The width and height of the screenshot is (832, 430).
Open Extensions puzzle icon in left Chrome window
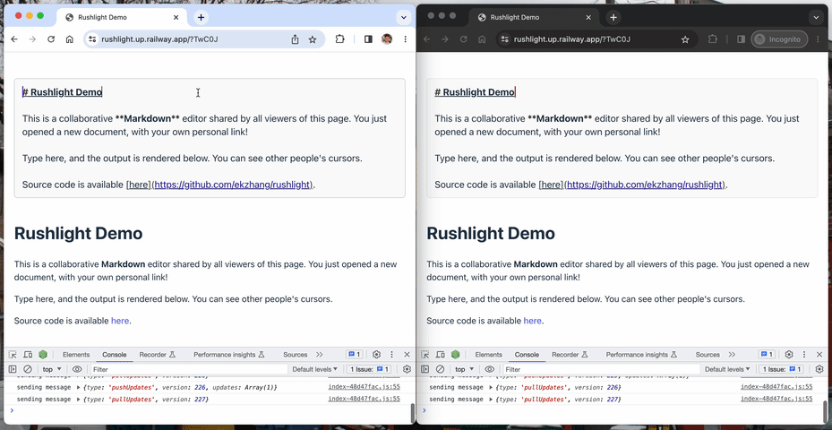click(x=339, y=39)
